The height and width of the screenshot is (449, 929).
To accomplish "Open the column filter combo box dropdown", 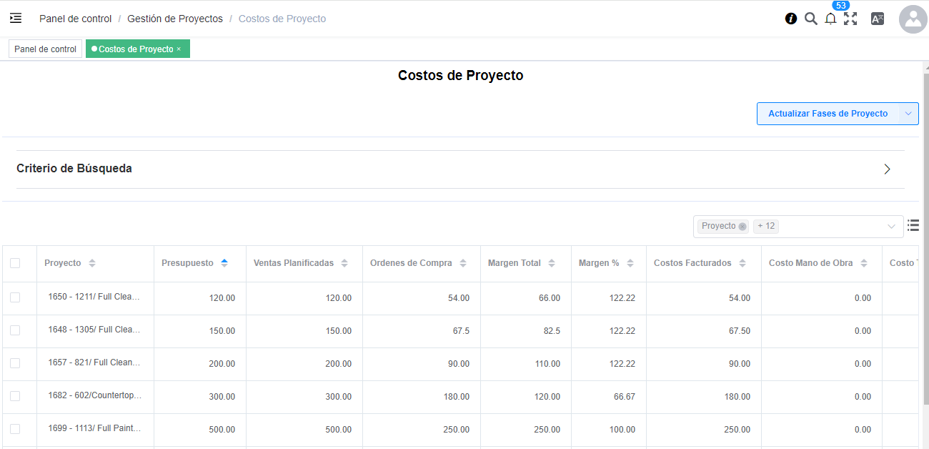I will 891,225.
